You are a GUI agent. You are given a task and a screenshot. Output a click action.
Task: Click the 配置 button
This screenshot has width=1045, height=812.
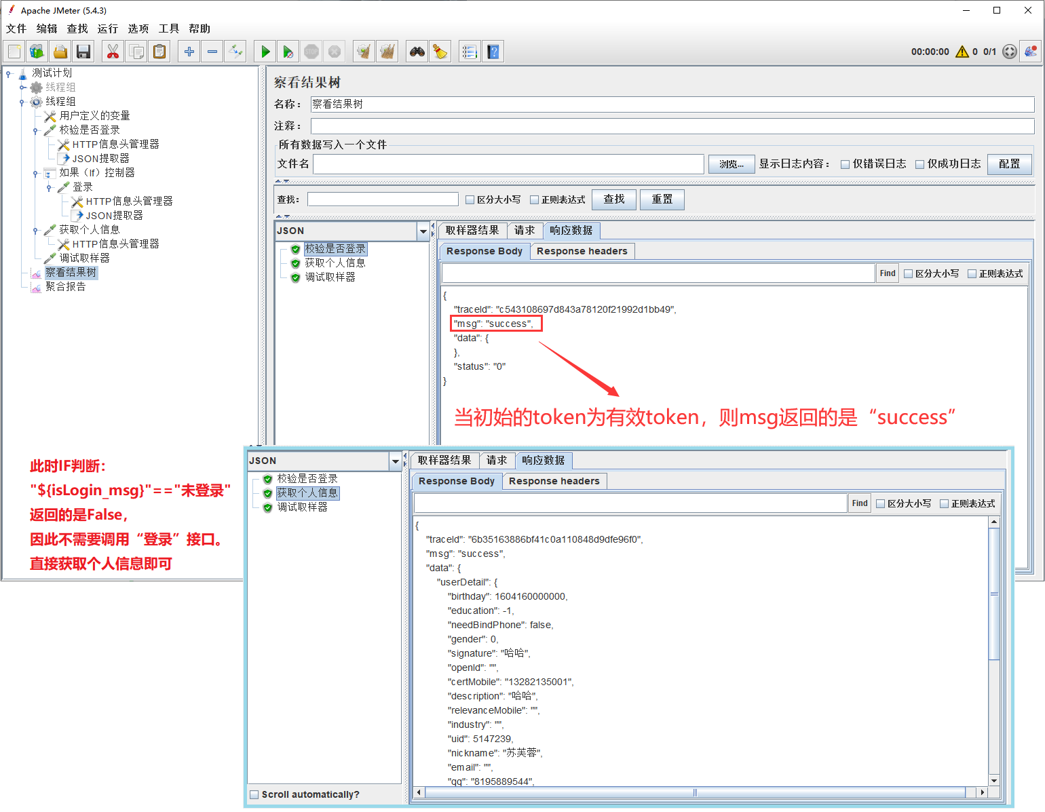(1009, 164)
